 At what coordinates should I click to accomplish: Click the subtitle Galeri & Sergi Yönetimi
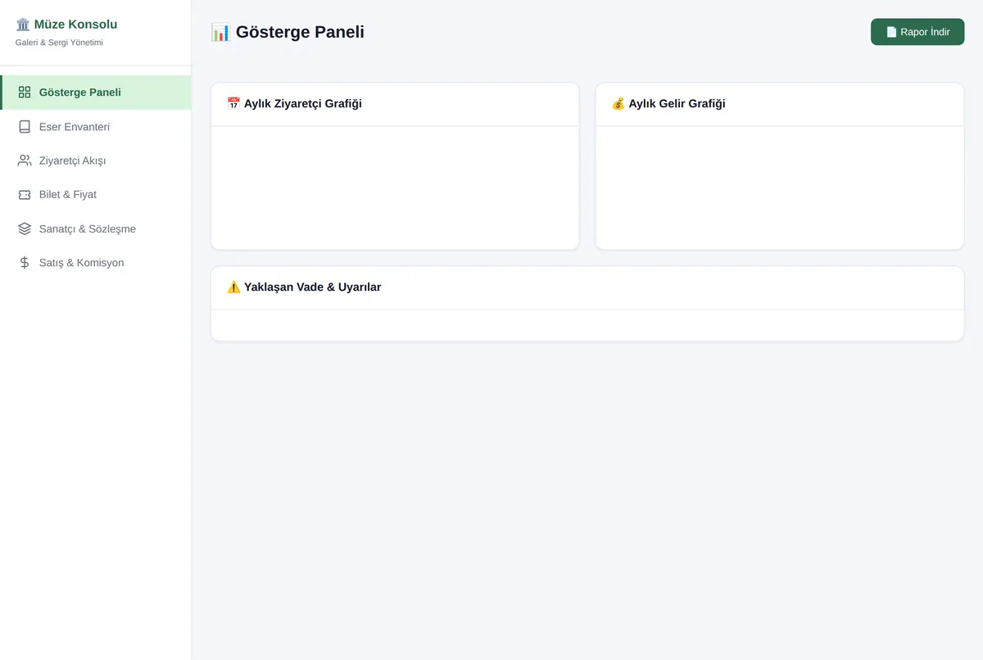click(x=59, y=43)
